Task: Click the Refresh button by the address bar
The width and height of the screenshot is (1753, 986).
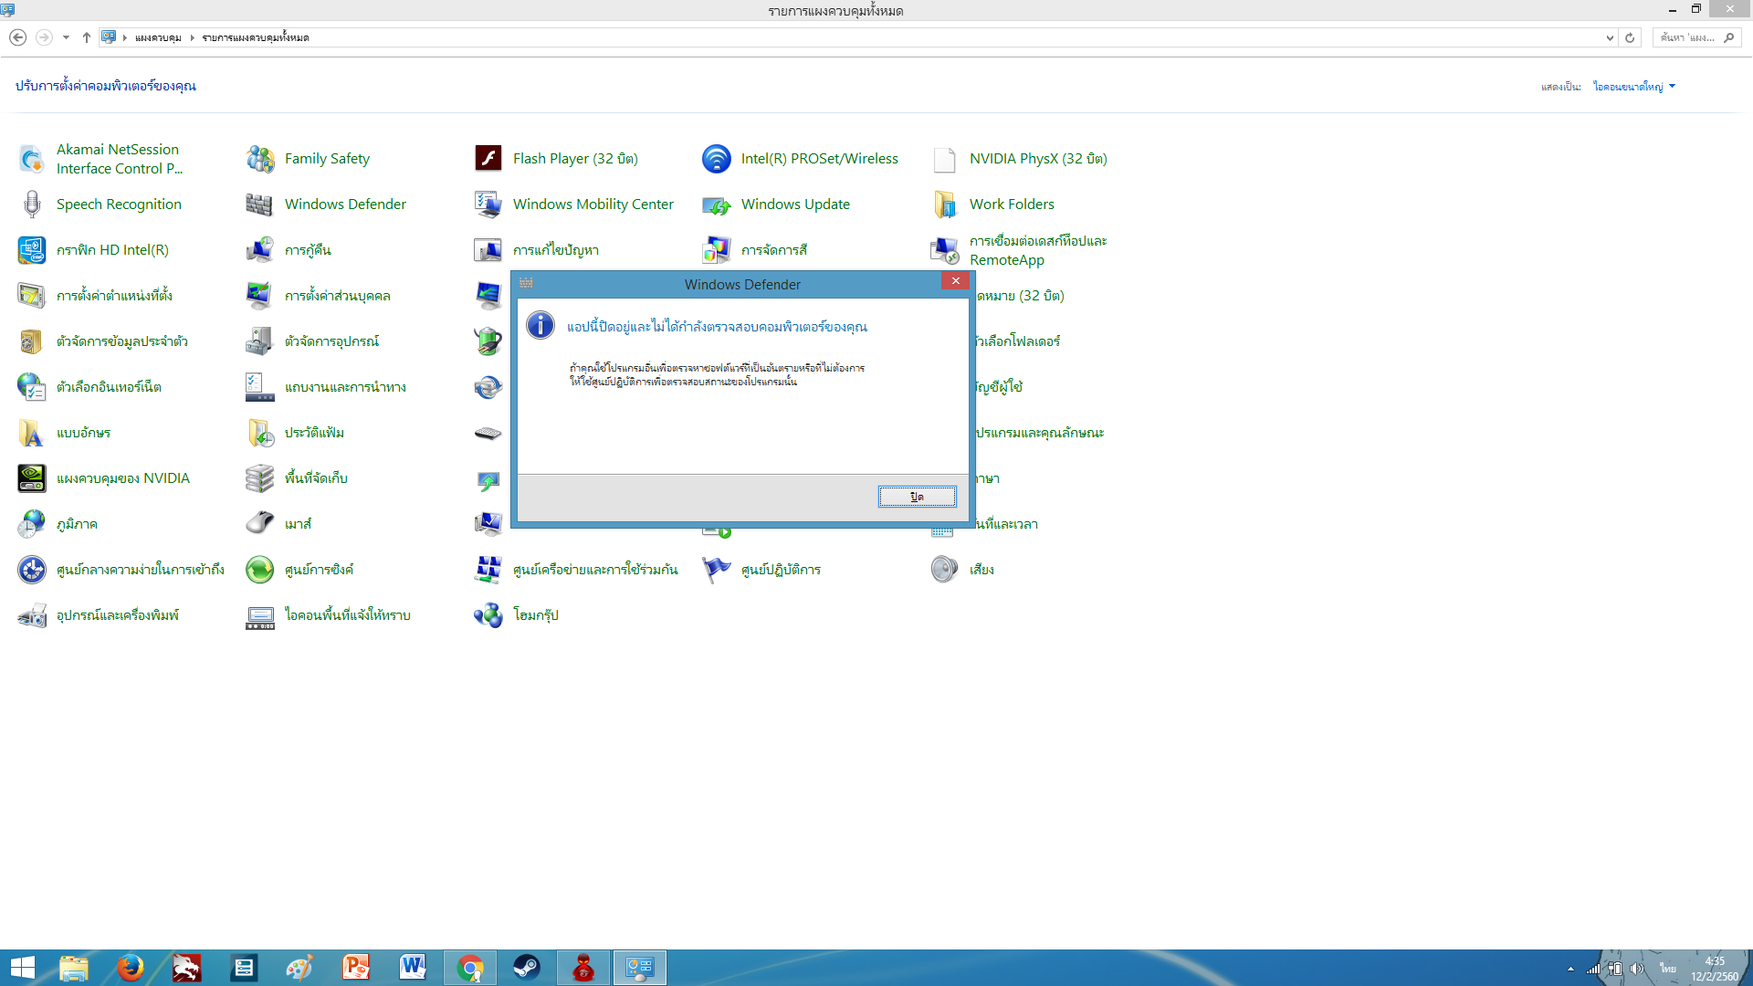Action: (1630, 37)
